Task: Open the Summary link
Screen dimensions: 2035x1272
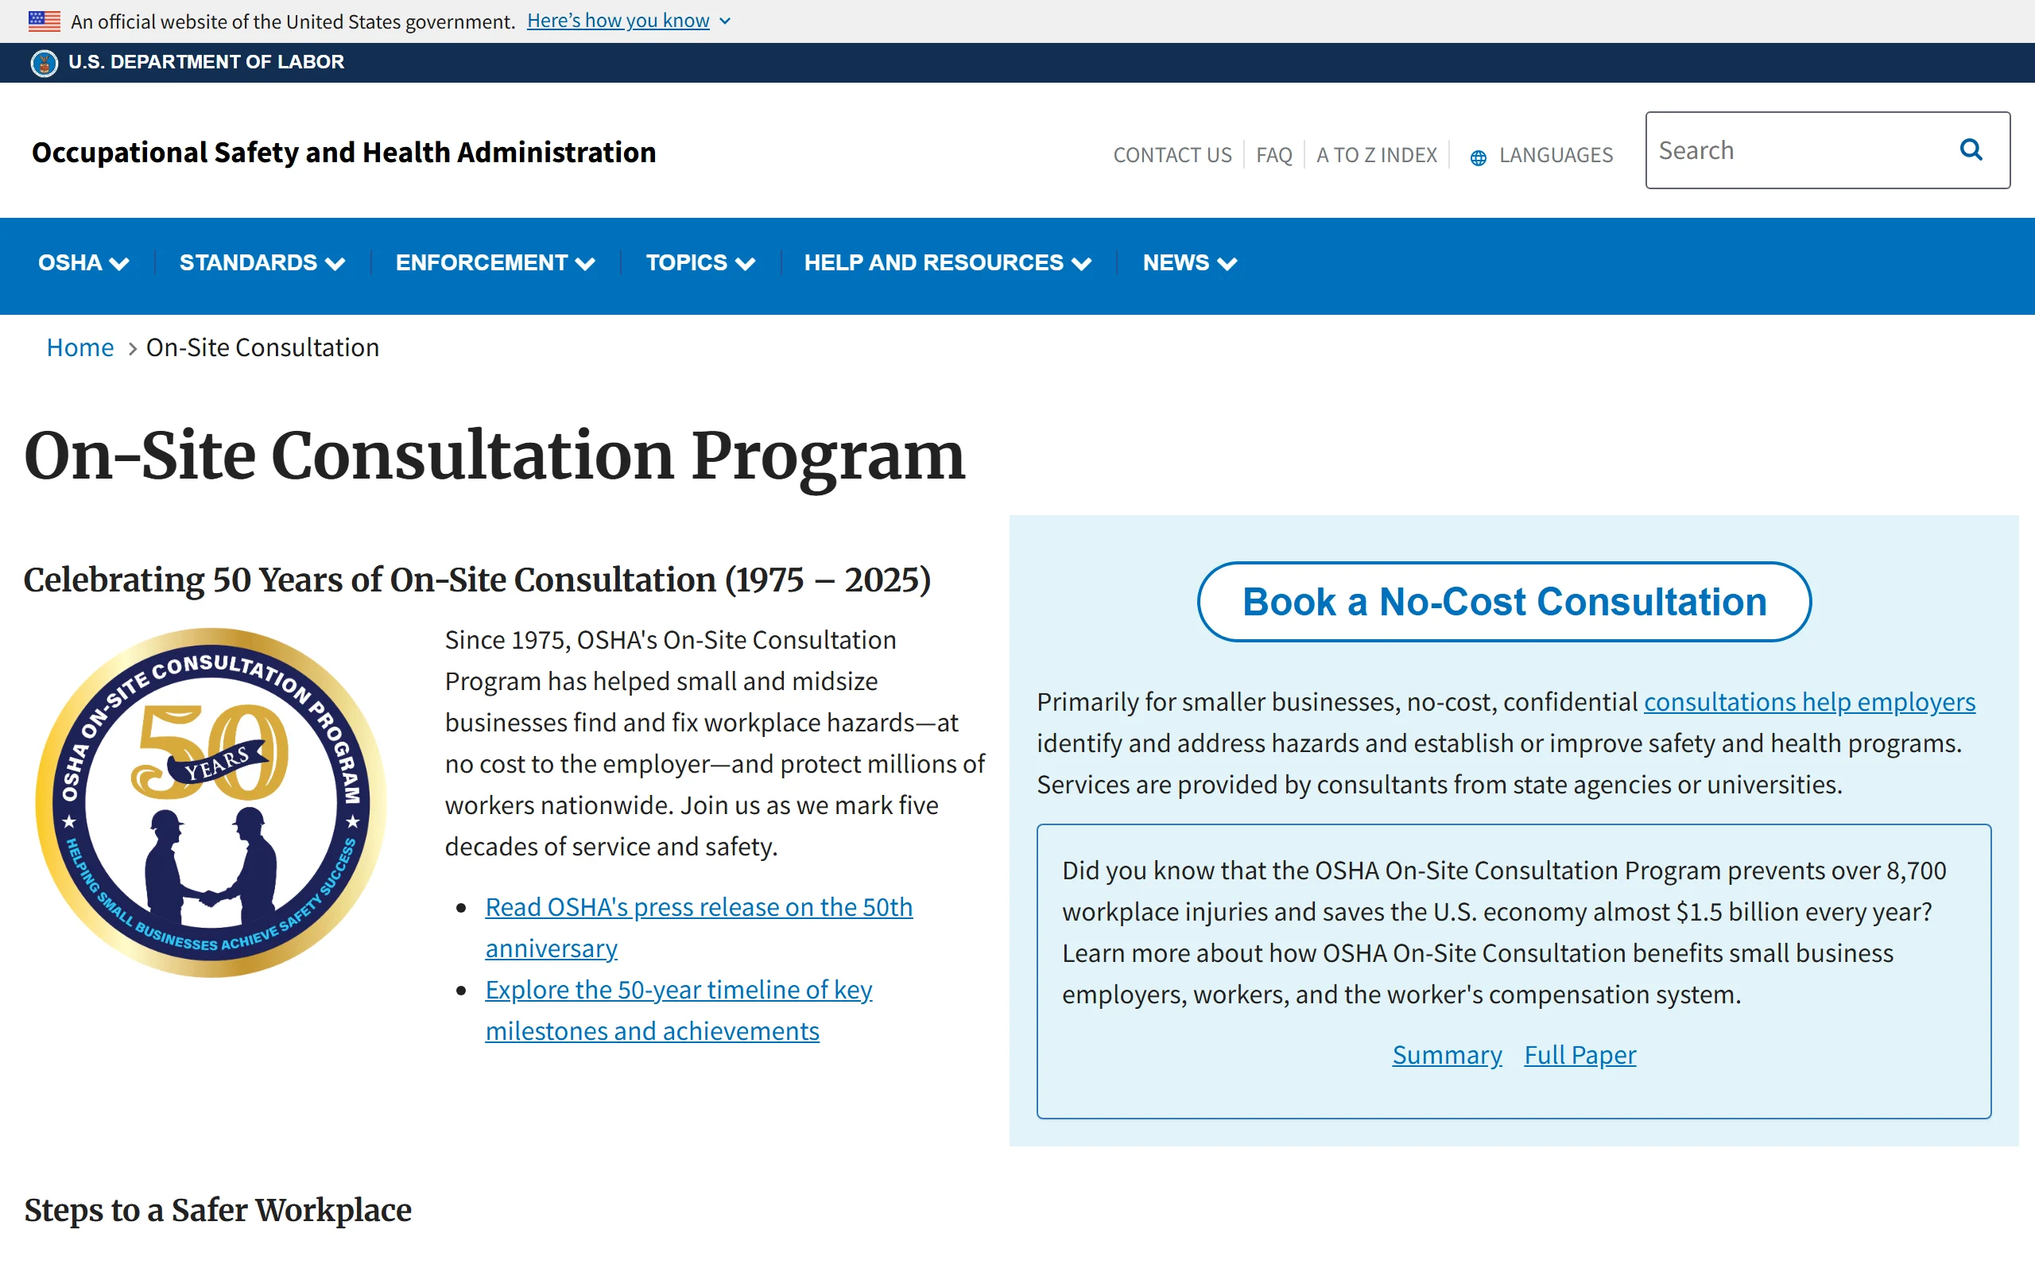Action: tap(1447, 1055)
